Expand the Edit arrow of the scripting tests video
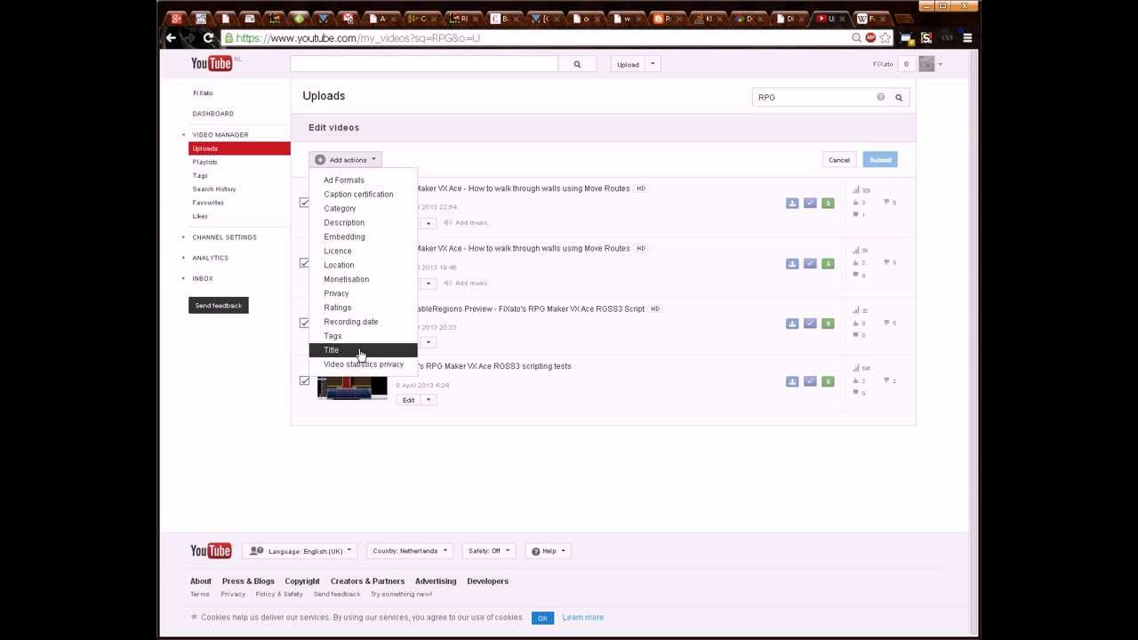This screenshot has width=1138, height=640. click(x=428, y=400)
